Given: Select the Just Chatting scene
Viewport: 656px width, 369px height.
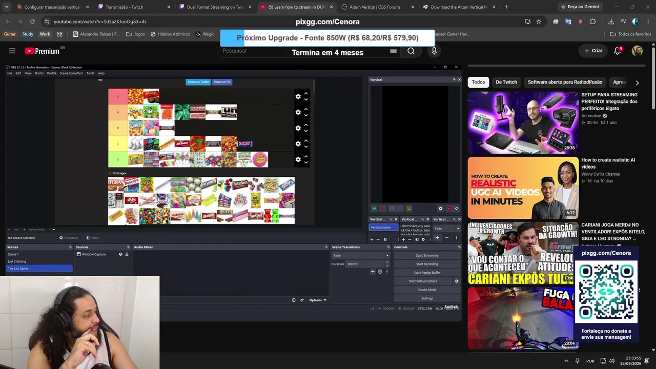Looking at the screenshot, I should pyautogui.click(x=39, y=261).
